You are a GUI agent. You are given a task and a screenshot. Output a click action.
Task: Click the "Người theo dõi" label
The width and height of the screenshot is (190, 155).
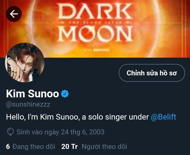coord(104,147)
